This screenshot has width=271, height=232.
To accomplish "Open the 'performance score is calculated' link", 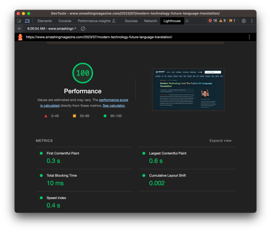I will tap(114, 100).
